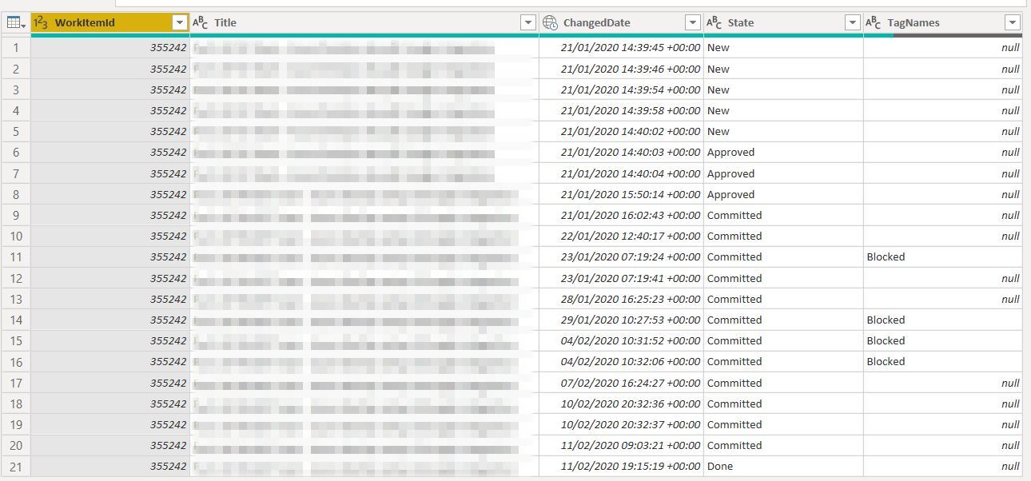Viewport: 1031px width, 481px height.
Task: Click date 07/02/2020 16:24:27 cell
Action: (x=622, y=383)
